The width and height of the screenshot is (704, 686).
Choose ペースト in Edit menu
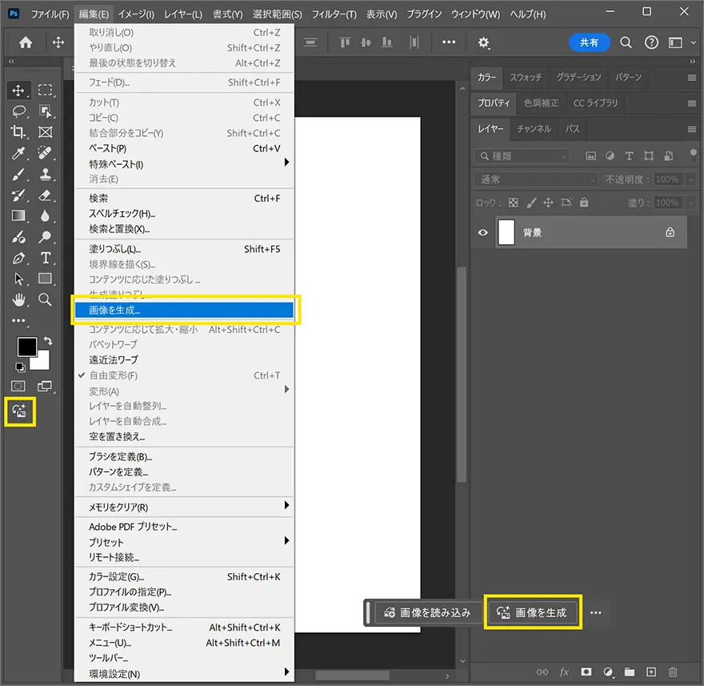184,148
